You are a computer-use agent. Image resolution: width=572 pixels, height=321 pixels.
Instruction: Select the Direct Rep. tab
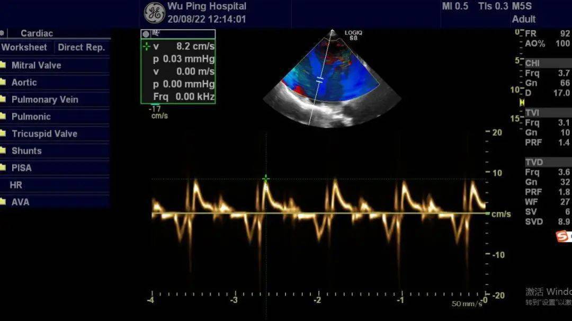82,48
